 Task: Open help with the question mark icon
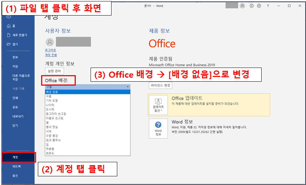(268, 6)
